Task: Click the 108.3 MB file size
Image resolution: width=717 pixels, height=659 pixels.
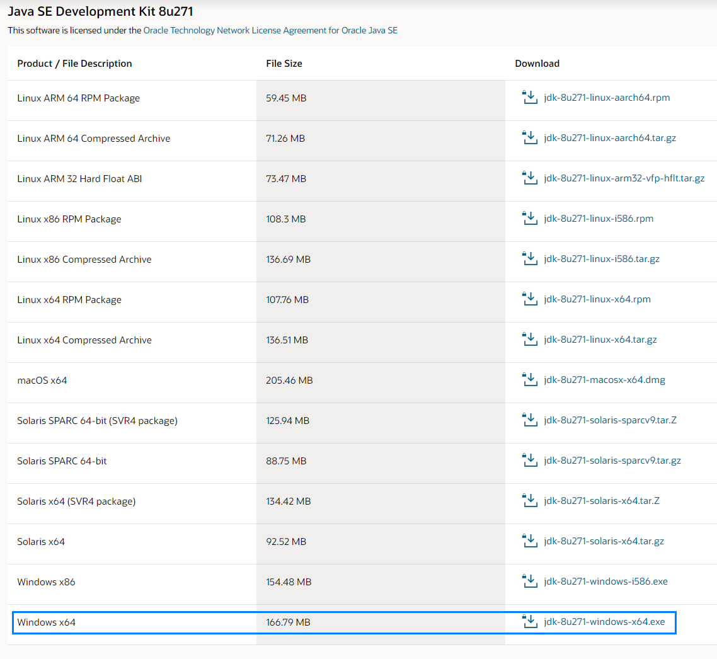Action: pos(286,219)
